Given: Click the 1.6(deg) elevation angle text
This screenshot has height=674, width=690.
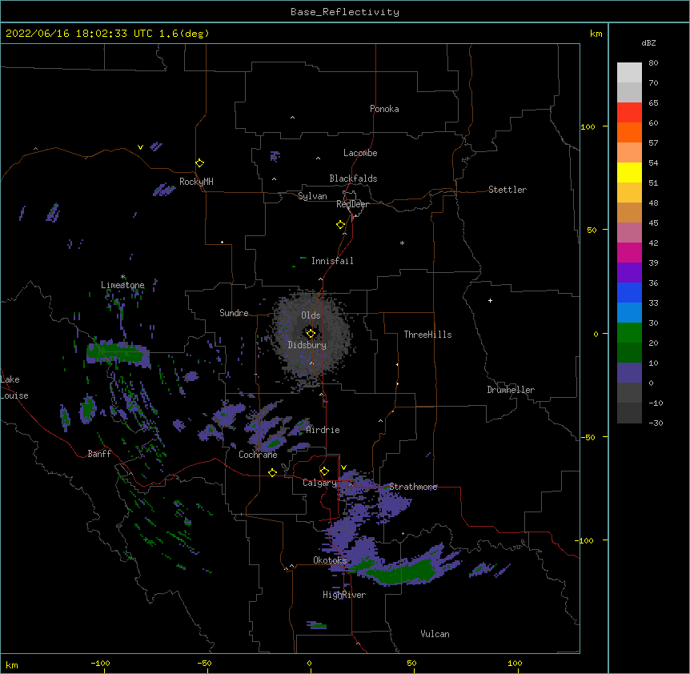Looking at the screenshot, I should pos(184,34).
